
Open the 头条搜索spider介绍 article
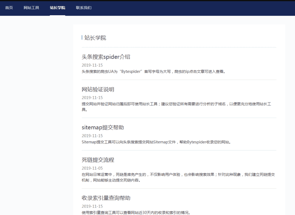coord(106,57)
